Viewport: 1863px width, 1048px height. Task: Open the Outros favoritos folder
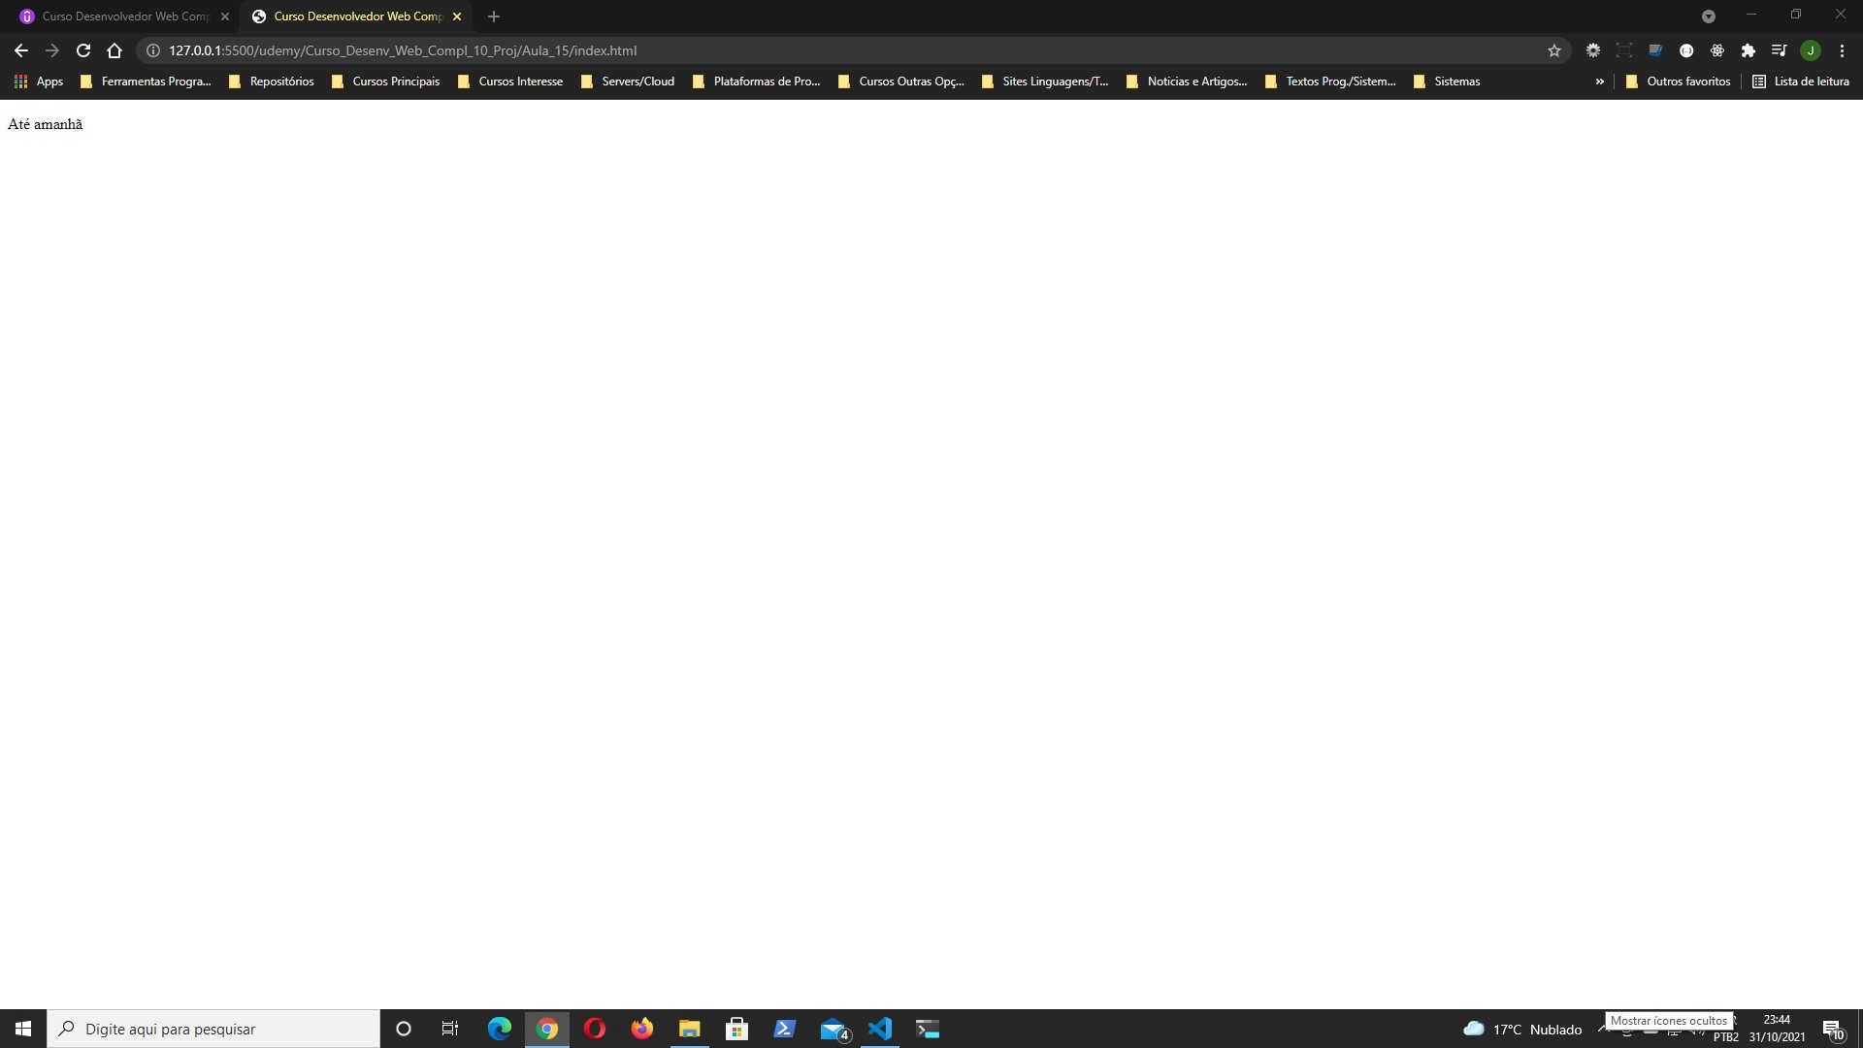coord(1679,82)
